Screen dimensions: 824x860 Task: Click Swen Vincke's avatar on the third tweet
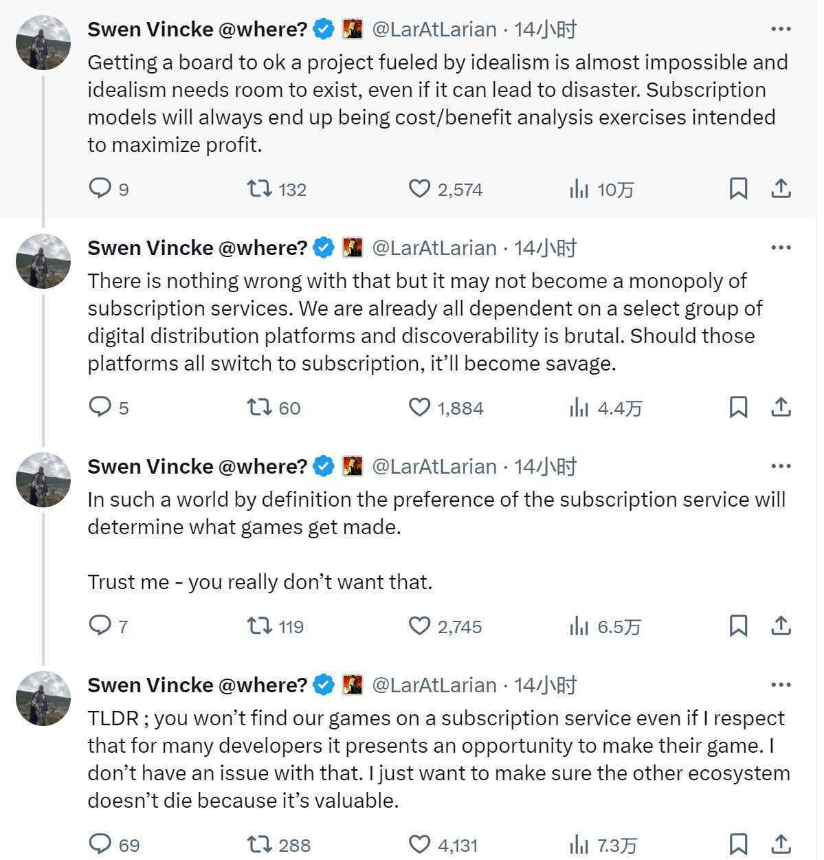[x=43, y=480]
